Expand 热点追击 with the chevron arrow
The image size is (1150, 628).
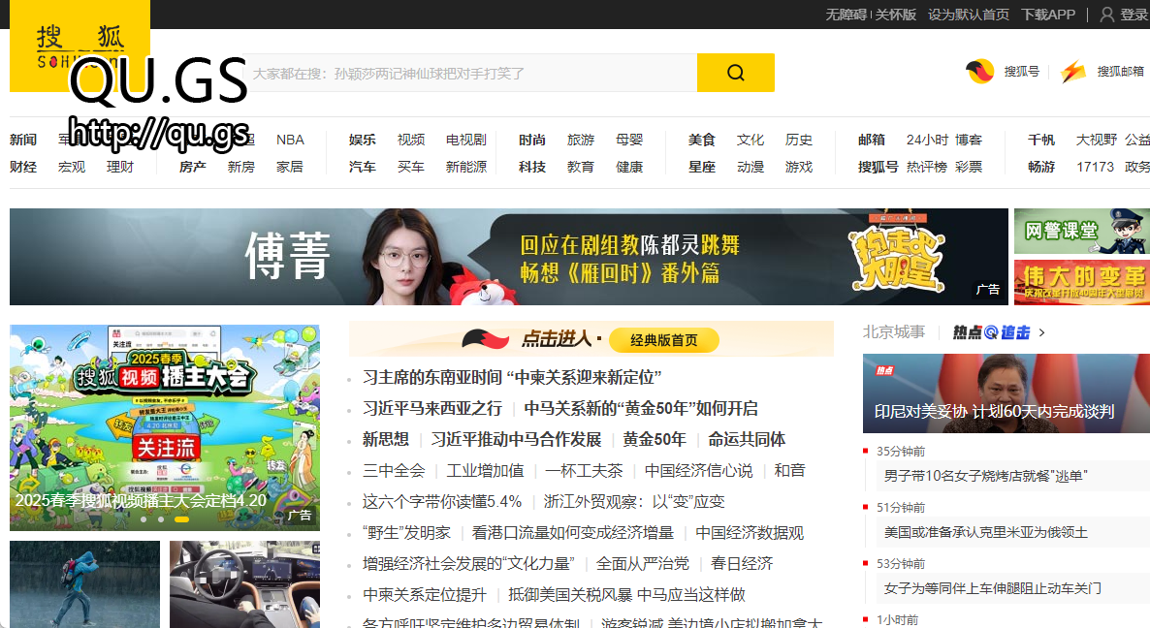1041,332
